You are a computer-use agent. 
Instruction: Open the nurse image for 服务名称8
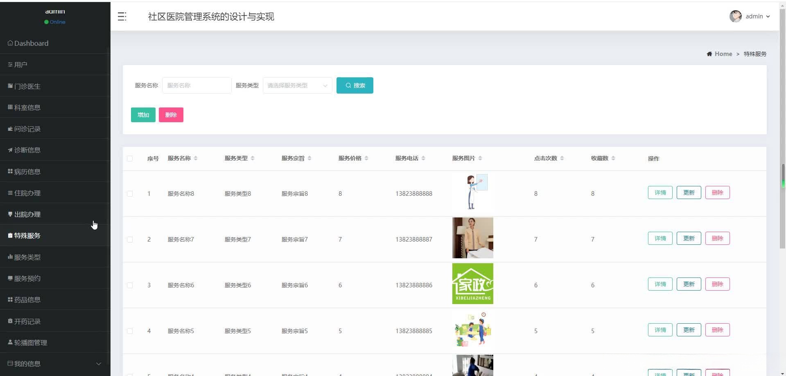[472, 192]
